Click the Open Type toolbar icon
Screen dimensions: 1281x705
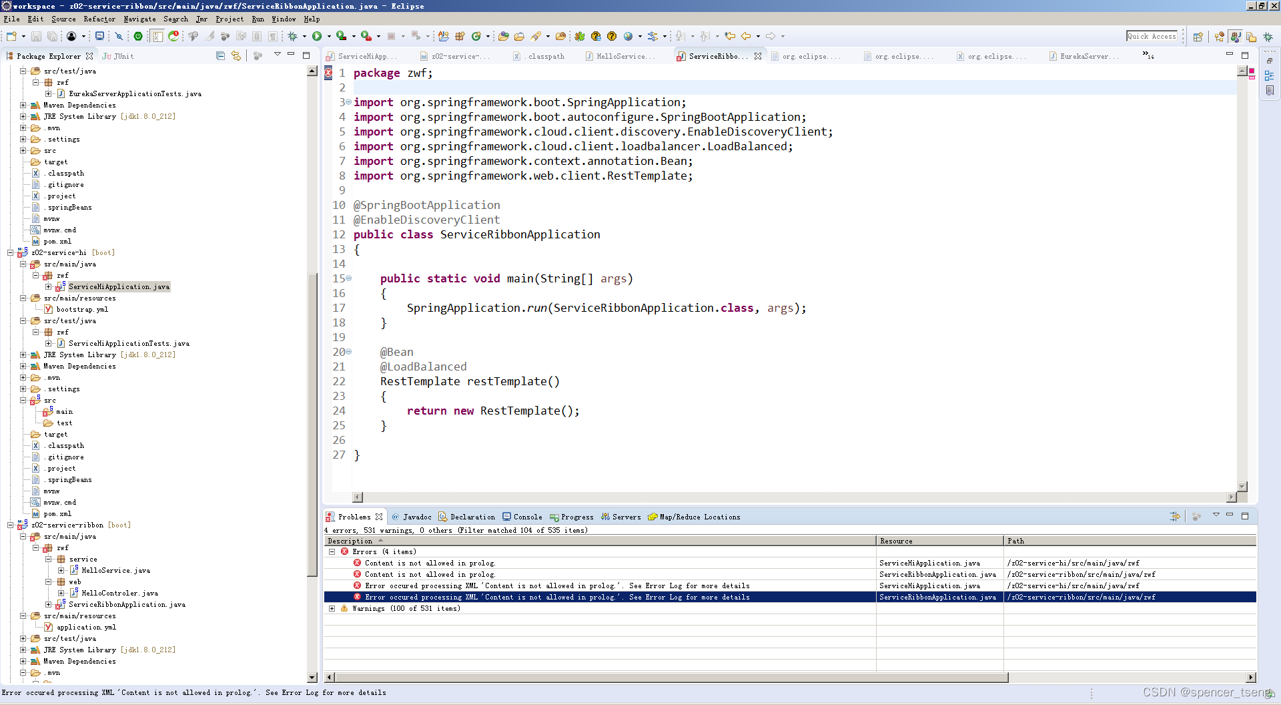(x=503, y=36)
